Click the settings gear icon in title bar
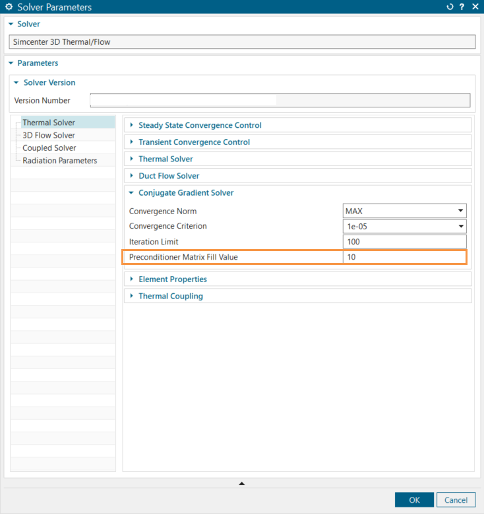 tap(9, 7)
